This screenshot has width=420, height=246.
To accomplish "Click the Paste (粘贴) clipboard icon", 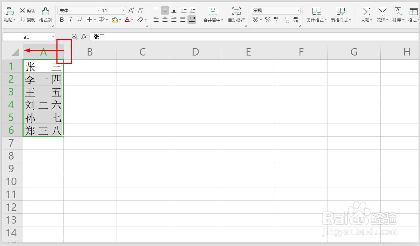I will pyautogui.click(x=9, y=11).
